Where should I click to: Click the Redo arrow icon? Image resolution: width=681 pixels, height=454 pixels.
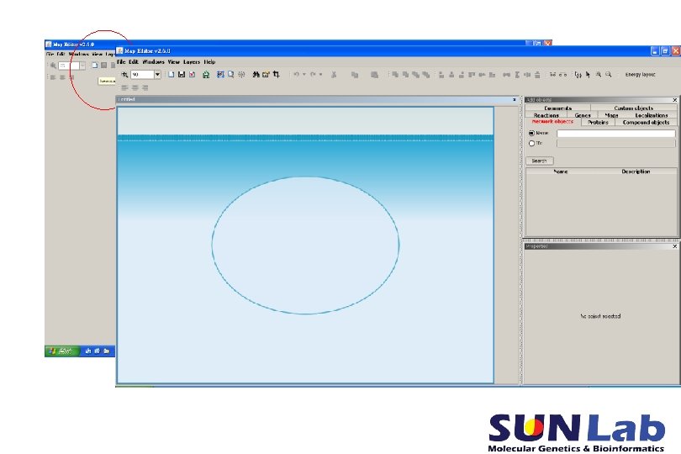[313, 75]
